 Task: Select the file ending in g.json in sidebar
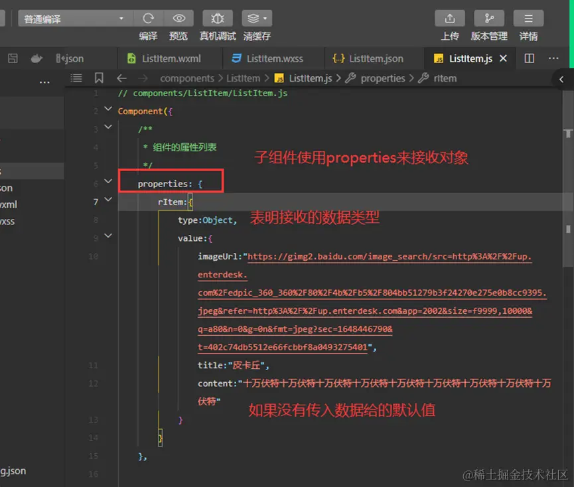pos(13,471)
